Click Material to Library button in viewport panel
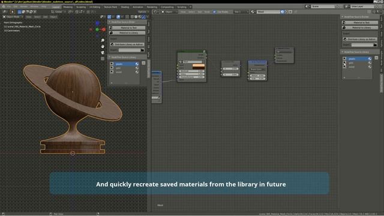The height and width of the screenshot is (216, 384). [x=127, y=32]
